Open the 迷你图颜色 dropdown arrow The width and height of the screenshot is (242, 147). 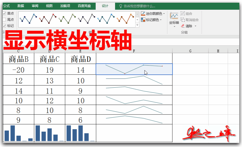(x=164, y=13)
